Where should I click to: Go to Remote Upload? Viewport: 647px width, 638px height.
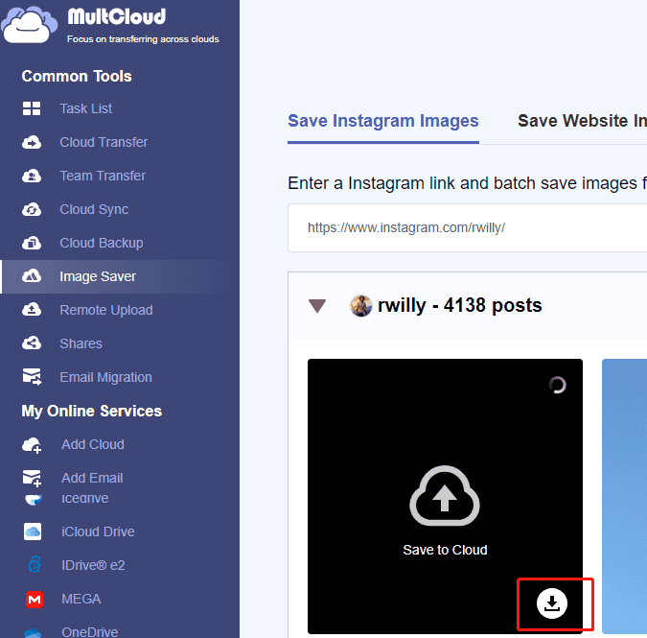pos(106,310)
